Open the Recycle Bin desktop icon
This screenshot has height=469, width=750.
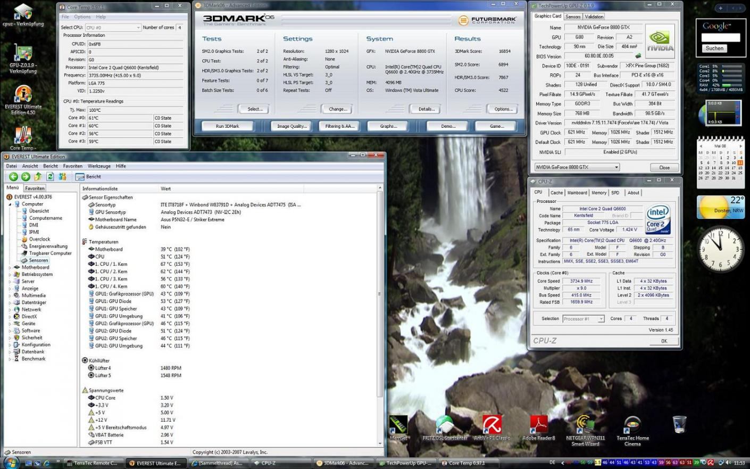(679, 424)
